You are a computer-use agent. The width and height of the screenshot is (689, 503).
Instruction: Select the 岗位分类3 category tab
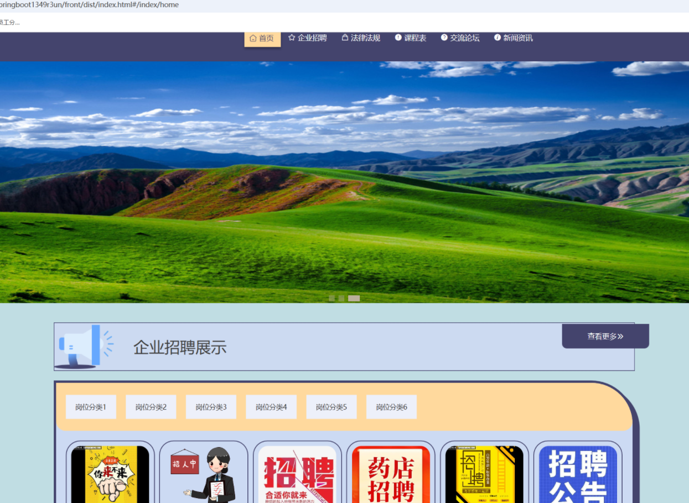pos(211,407)
